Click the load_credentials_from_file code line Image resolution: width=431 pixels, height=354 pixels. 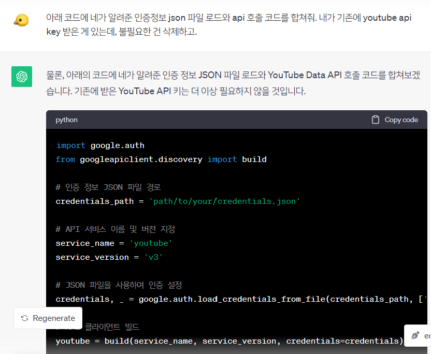click(241, 299)
